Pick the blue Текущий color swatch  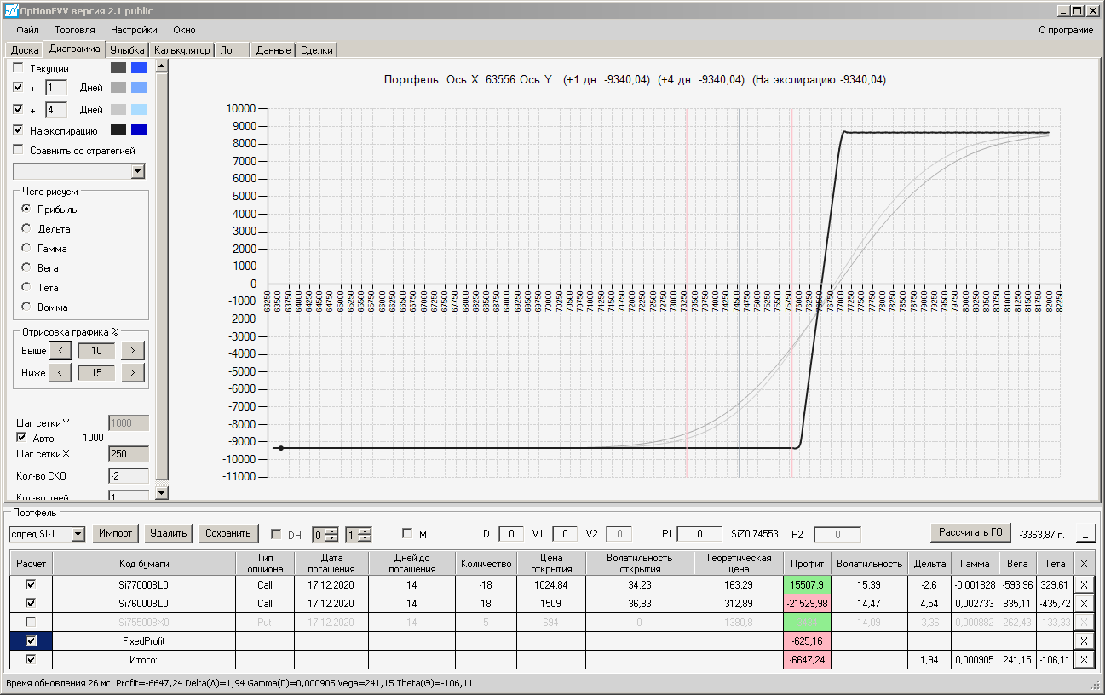pyautogui.click(x=139, y=68)
